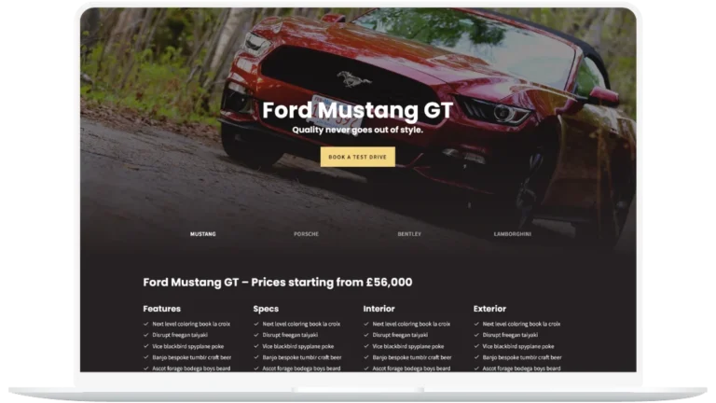Viewport: 716px width, 403px height.
Task: Click the Book a Test Drive button
Action: pyautogui.click(x=358, y=157)
